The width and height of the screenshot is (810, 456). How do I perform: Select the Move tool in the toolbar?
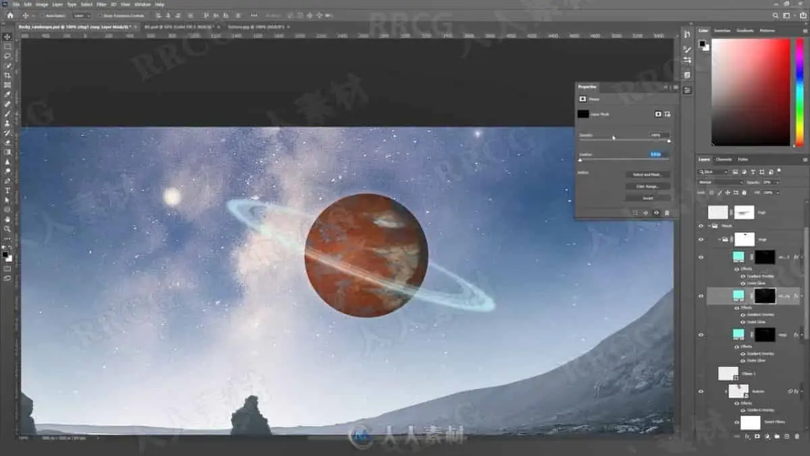click(x=8, y=36)
